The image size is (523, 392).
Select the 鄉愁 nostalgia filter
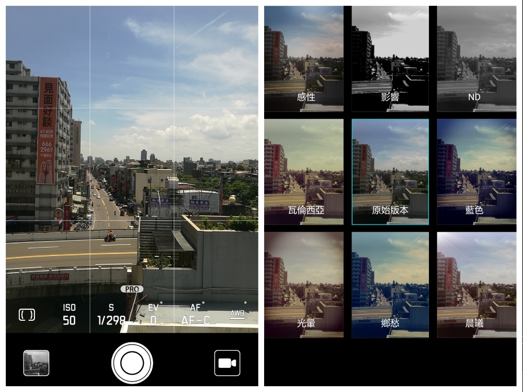[390, 285]
